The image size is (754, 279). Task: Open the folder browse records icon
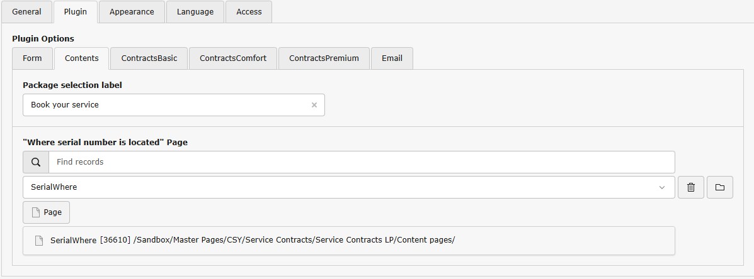point(720,187)
